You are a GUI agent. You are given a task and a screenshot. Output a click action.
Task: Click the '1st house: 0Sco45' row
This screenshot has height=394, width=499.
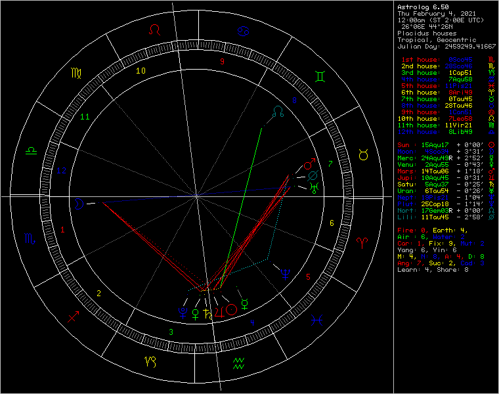tap(446, 60)
